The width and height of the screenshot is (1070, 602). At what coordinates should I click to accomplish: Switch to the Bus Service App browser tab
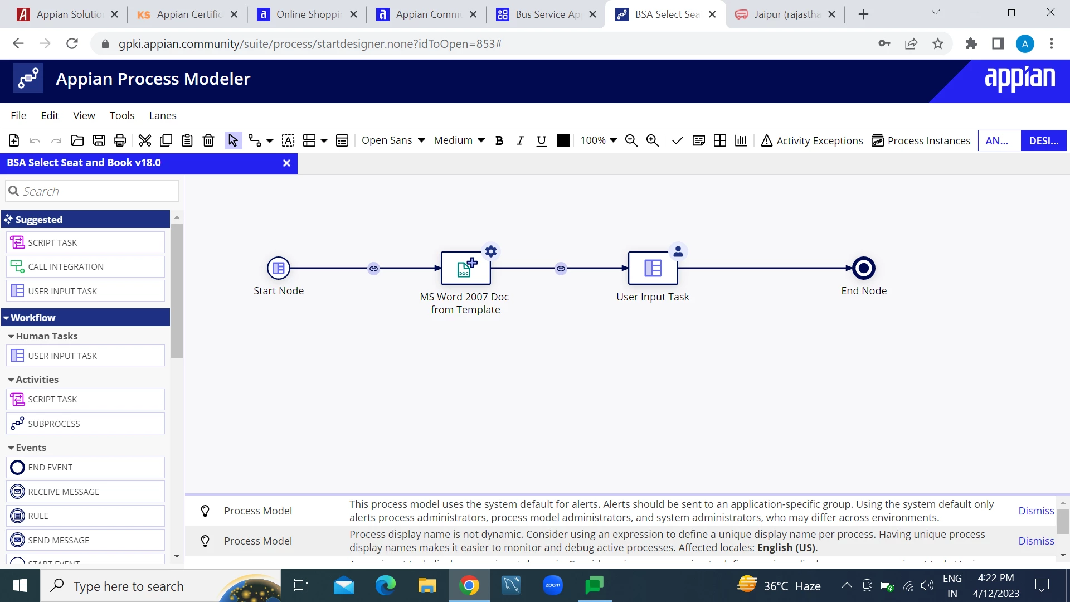[546, 14]
